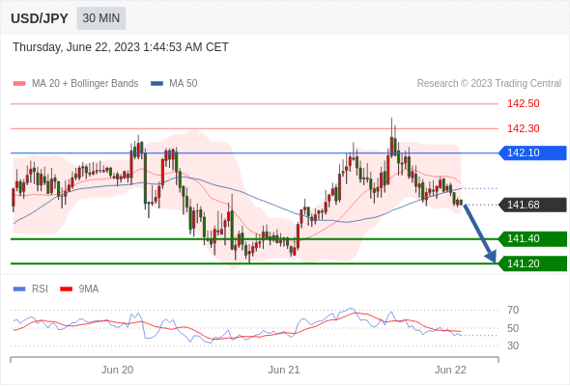Click the Jun 20 date axis label

click(x=117, y=370)
